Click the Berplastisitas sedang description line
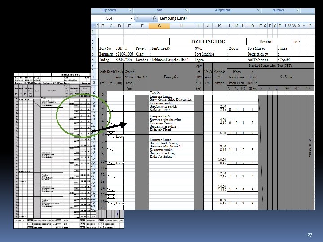The height and width of the screenshot is (242, 323). 163,126
